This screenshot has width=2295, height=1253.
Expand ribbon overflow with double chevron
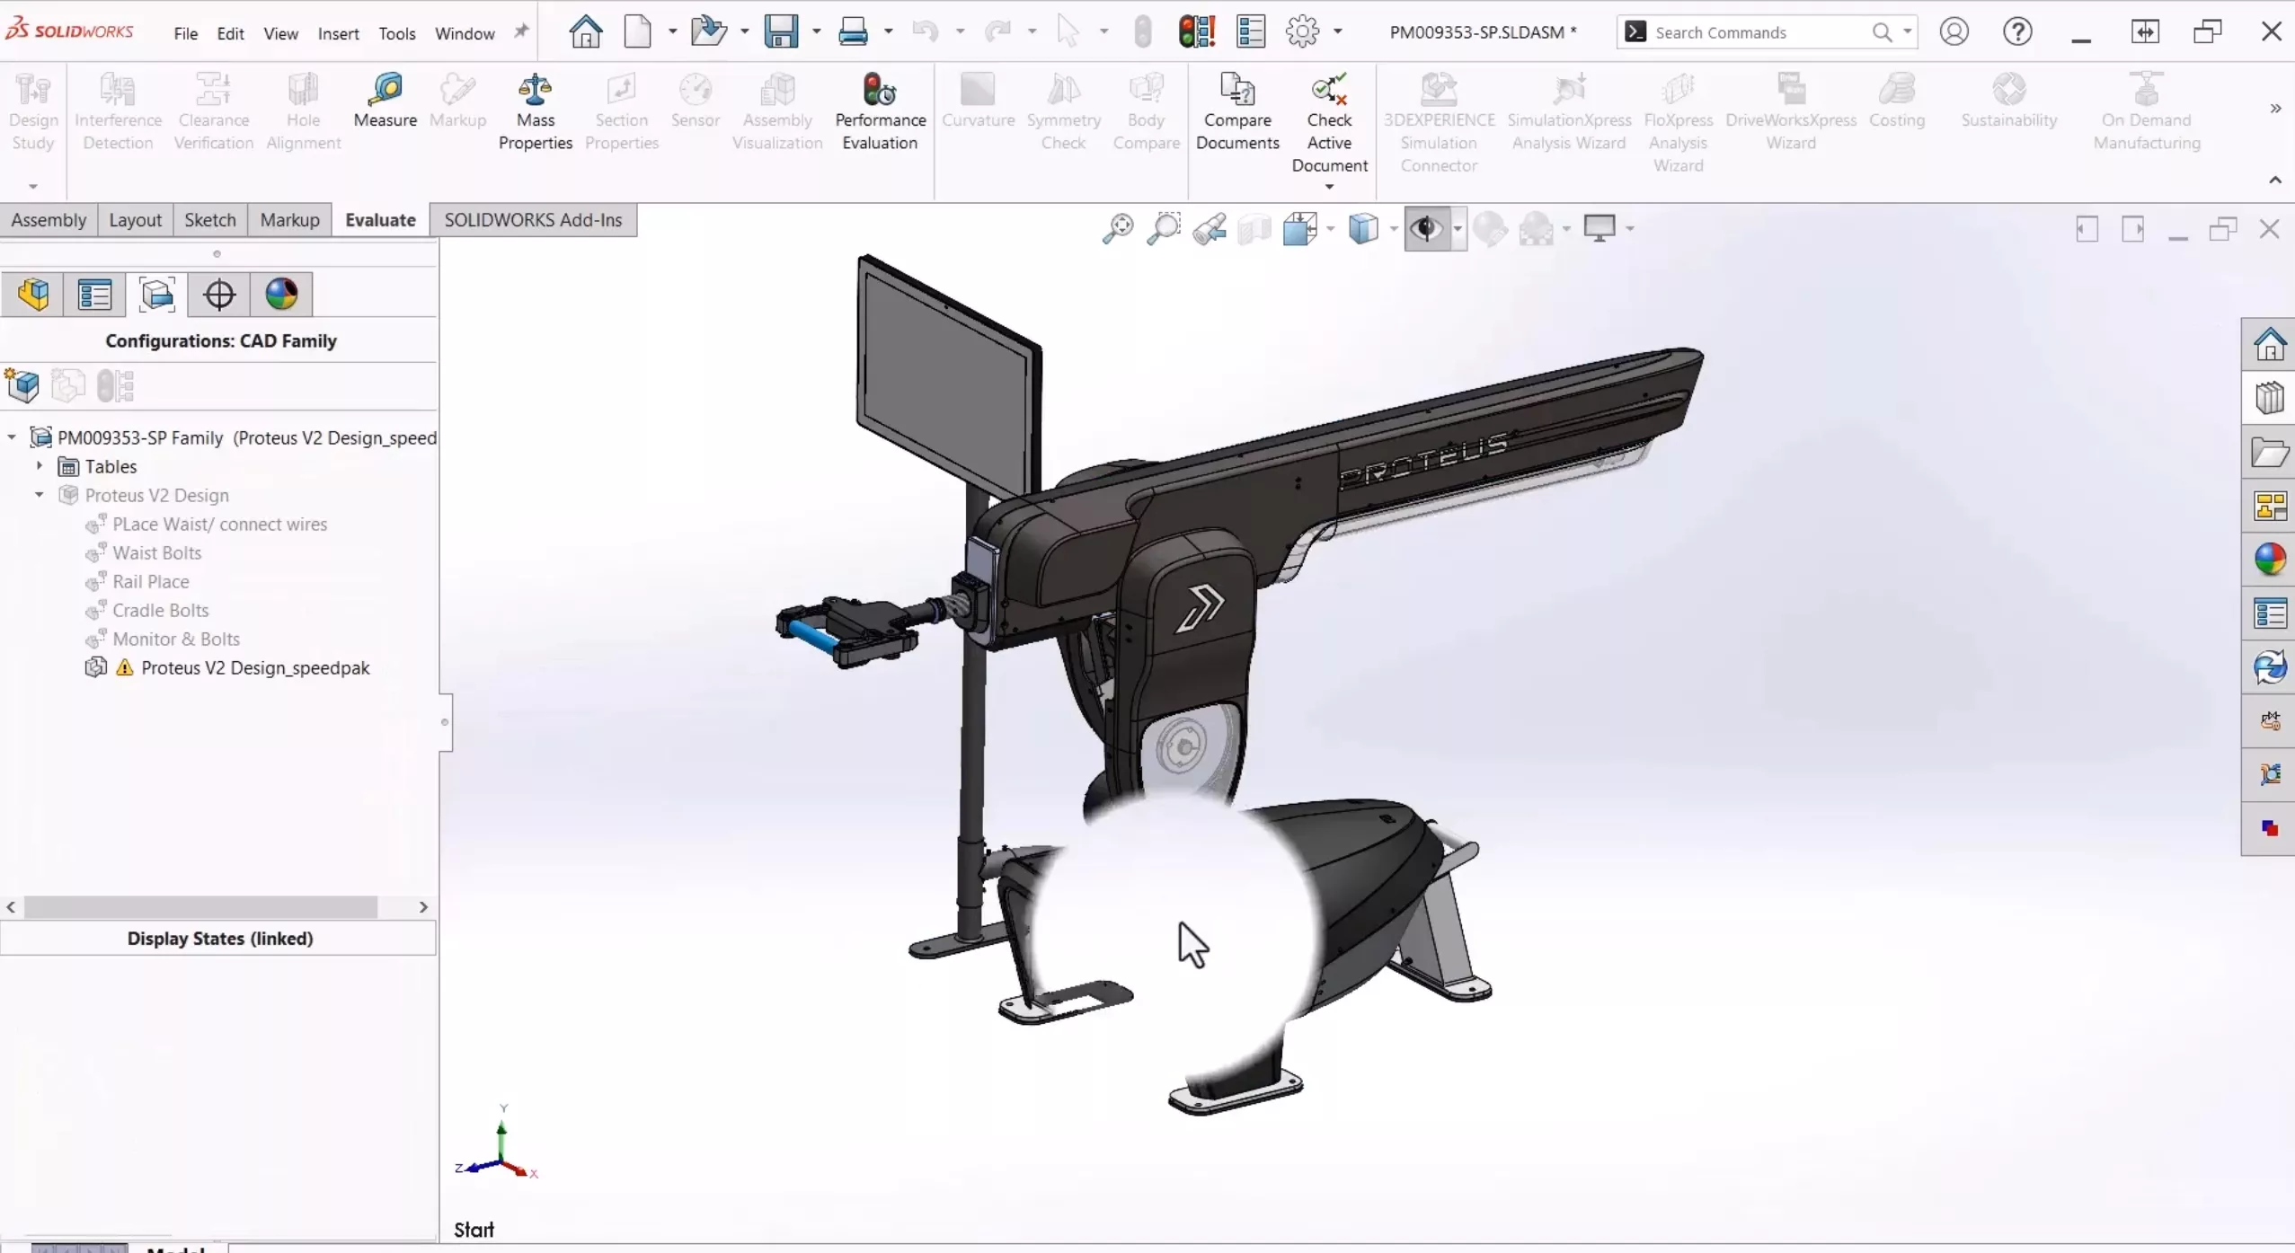tap(2275, 109)
